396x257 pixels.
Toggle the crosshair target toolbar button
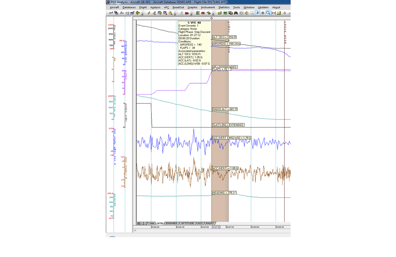pyautogui.click(x=263, y=13)
